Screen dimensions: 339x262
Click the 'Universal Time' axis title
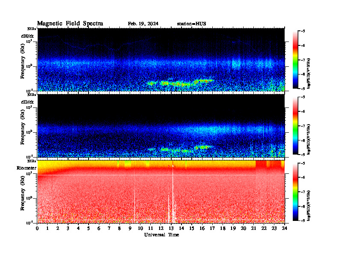161,235
